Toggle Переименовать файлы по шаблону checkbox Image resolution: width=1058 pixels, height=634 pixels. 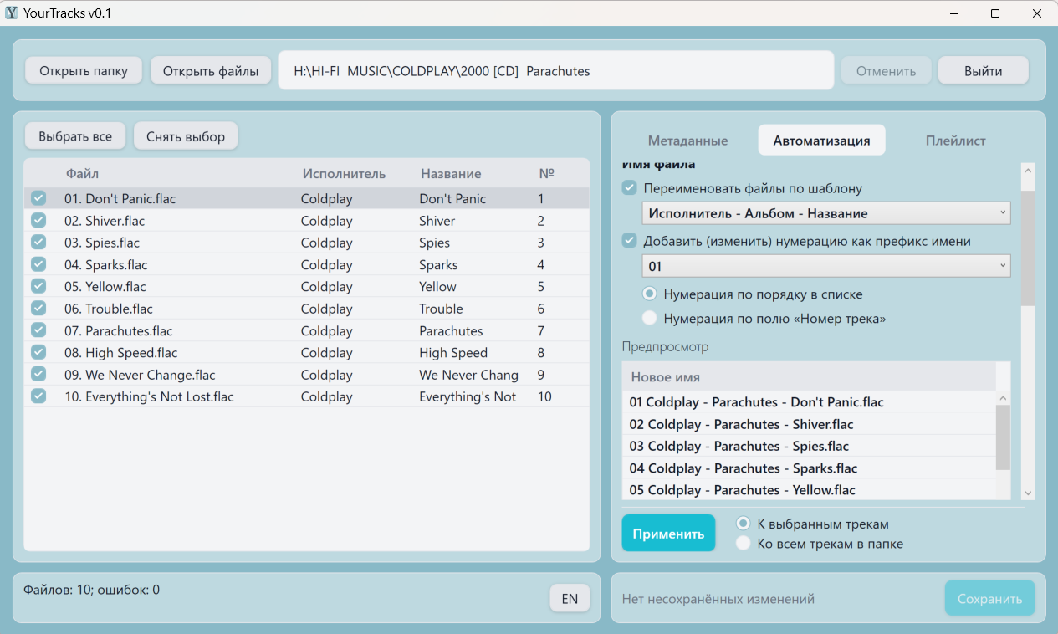pos(630,188)
